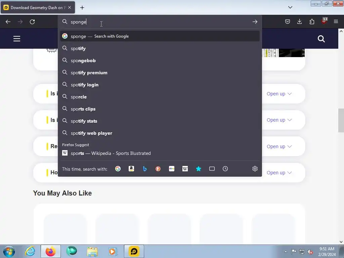Expand the 'Re' FAQ Open up

(279, 146)
